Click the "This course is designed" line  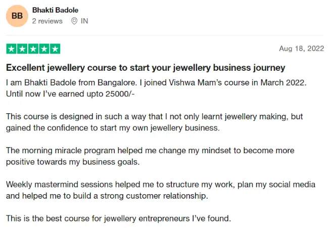tap(154, 116)
